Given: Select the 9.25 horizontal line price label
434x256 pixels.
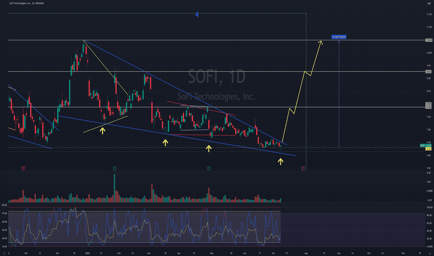Looking at the screenshot, I should (x=429, y=72).
